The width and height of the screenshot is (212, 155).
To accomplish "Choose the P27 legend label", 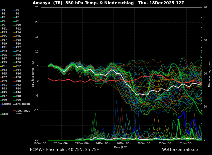I will (x=4, y=58).
